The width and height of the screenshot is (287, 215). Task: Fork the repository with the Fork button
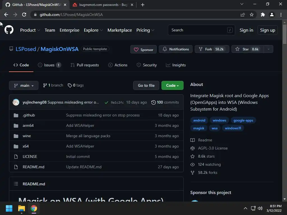pyautogui.click(x=212, y=49)
